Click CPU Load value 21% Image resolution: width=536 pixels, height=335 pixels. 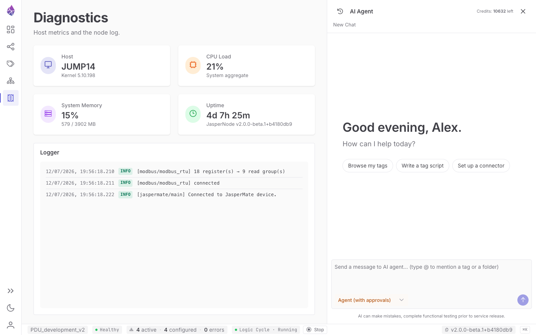pyautogui.click(x=215, y=67)
